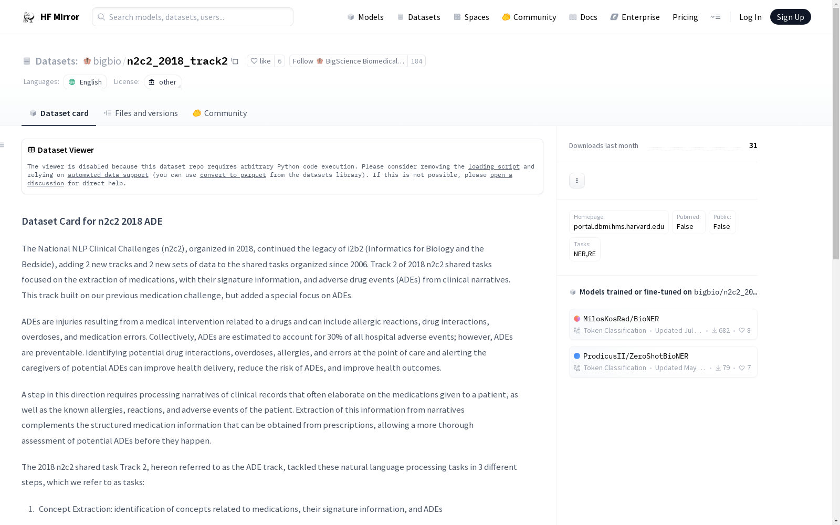Click the Homepage portal.dbmi.hms.harvard.edu tag

pyautogui.click(x=619, y=222)
